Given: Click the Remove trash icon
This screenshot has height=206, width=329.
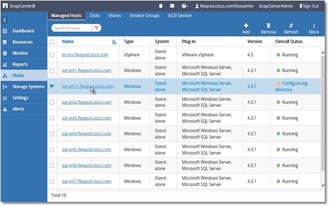Looking at the screenshot, I should [269, 25].
